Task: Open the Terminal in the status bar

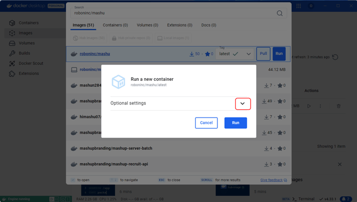Action: [x=304, y=199]
